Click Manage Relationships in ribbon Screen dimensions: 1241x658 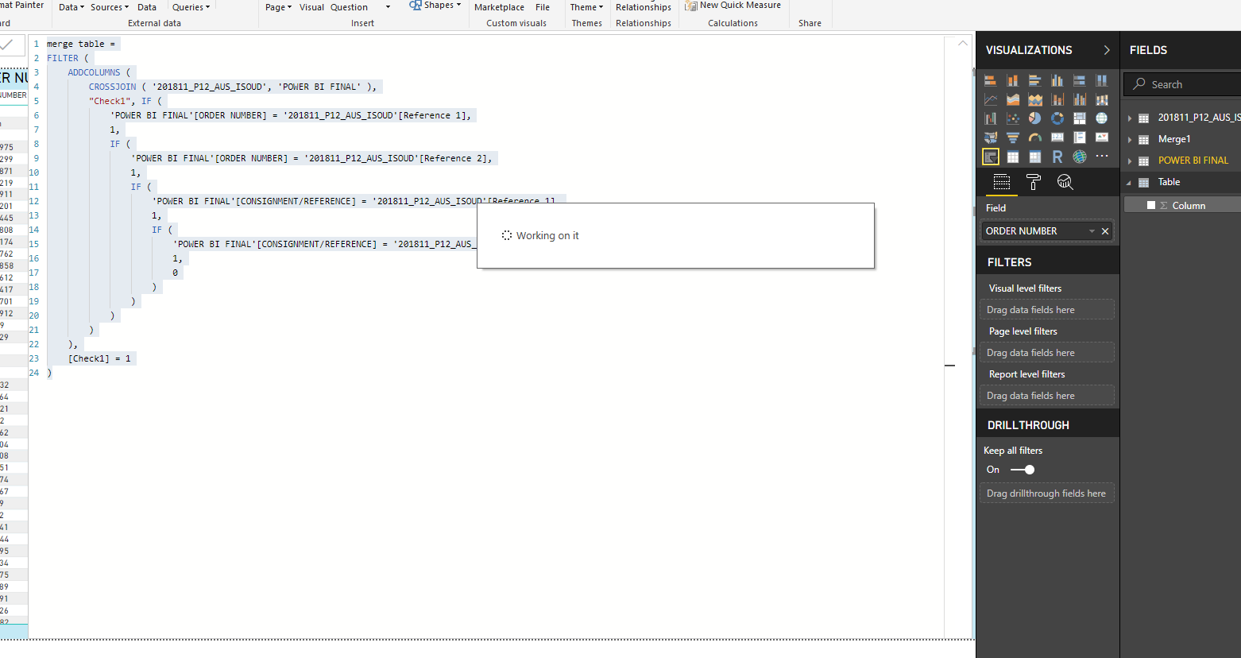pos(644,7)
